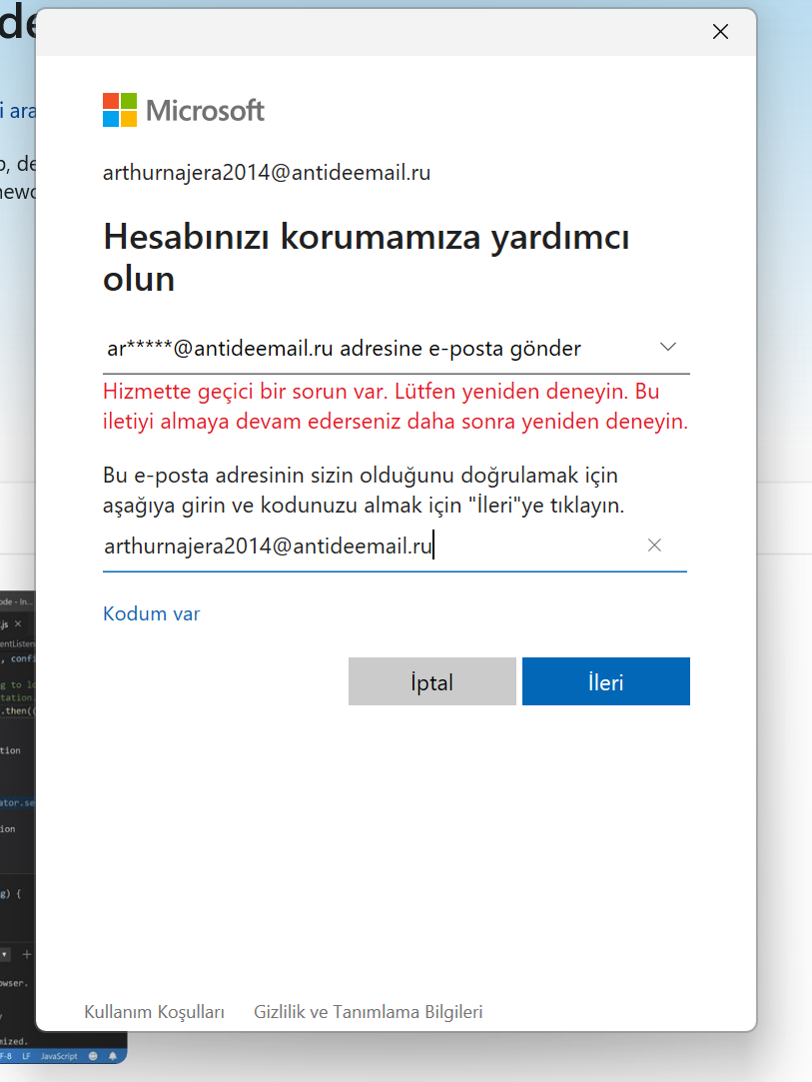Click the İleri button
This screenshot has height=1082, width=812.
[x=605, y=681]
